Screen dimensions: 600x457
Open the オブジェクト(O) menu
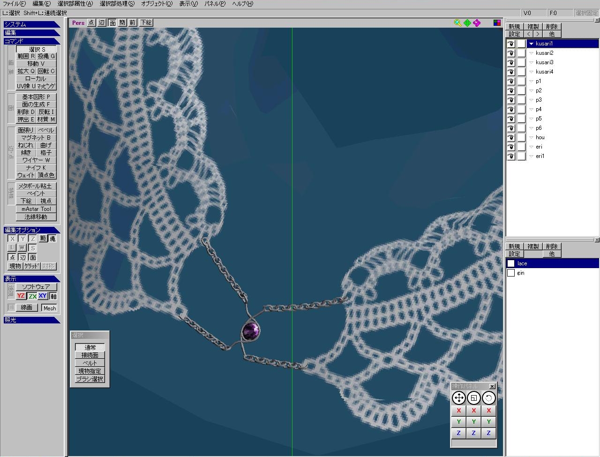point(157,4)
